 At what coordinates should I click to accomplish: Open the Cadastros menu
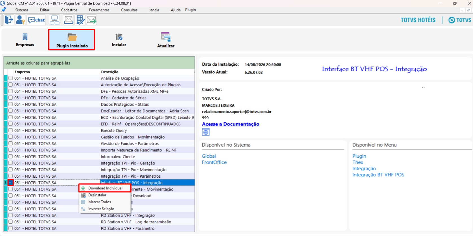(69, 10)
